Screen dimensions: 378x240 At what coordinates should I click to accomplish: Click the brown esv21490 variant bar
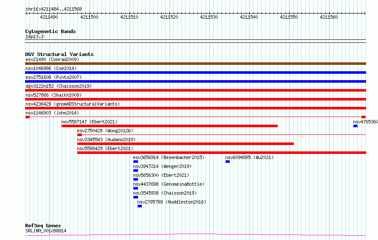pyautogui.click(x=195, y=64)
